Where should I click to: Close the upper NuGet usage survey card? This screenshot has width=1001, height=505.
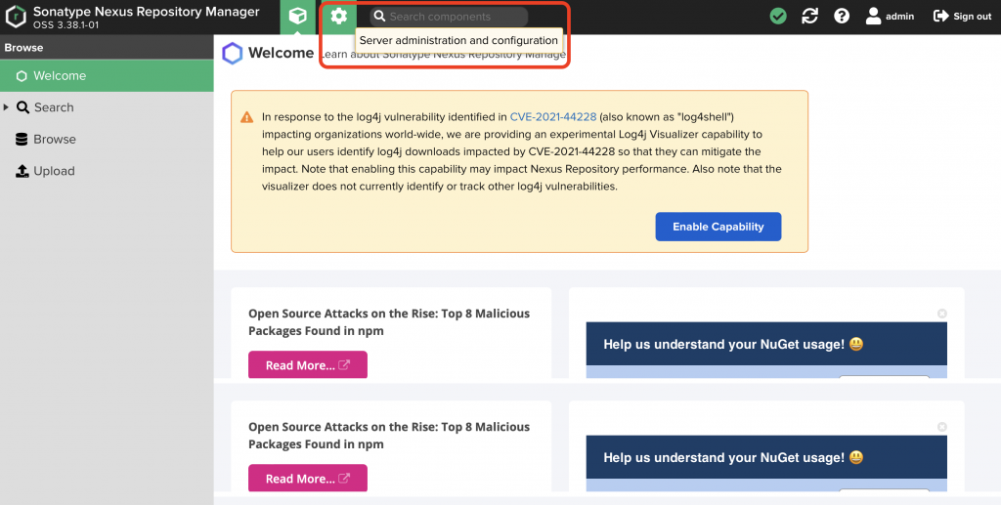[x=941, y=314]
